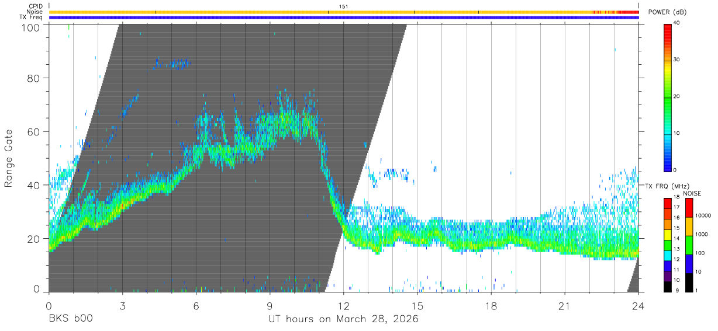Click the CPID value 151
This screenshot has height=331, width=718.
coord(344,6)
